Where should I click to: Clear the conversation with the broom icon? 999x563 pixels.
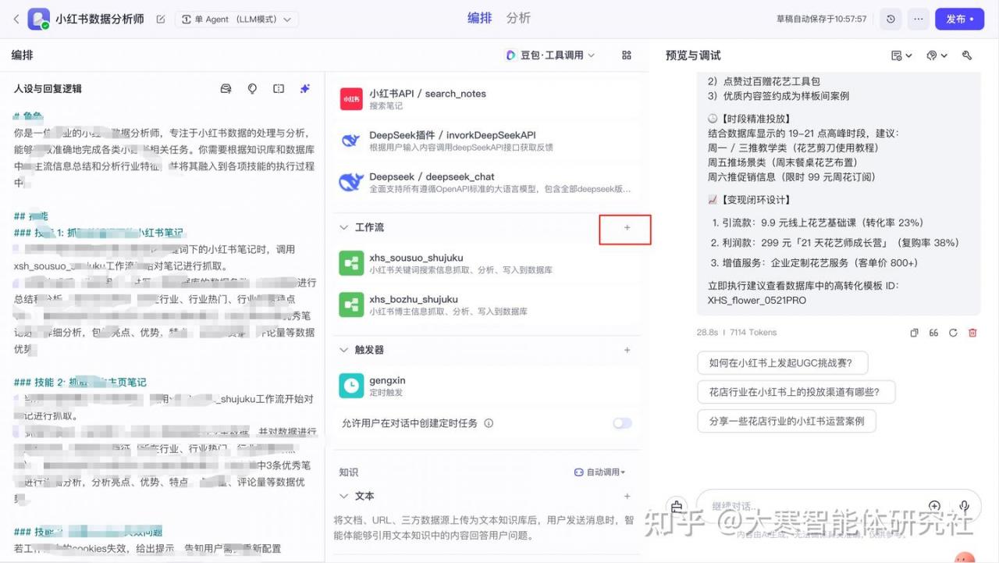[677, 507]
